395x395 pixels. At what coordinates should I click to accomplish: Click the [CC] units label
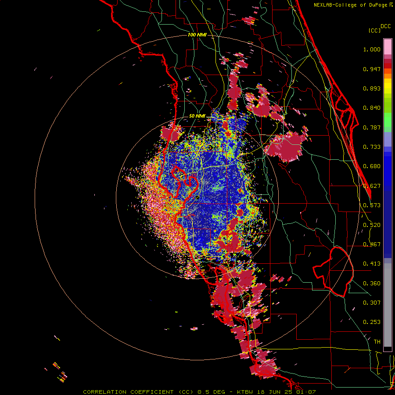point(374,30)
